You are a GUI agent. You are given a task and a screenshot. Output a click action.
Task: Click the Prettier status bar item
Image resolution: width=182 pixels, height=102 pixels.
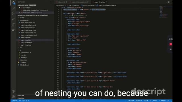162,101
